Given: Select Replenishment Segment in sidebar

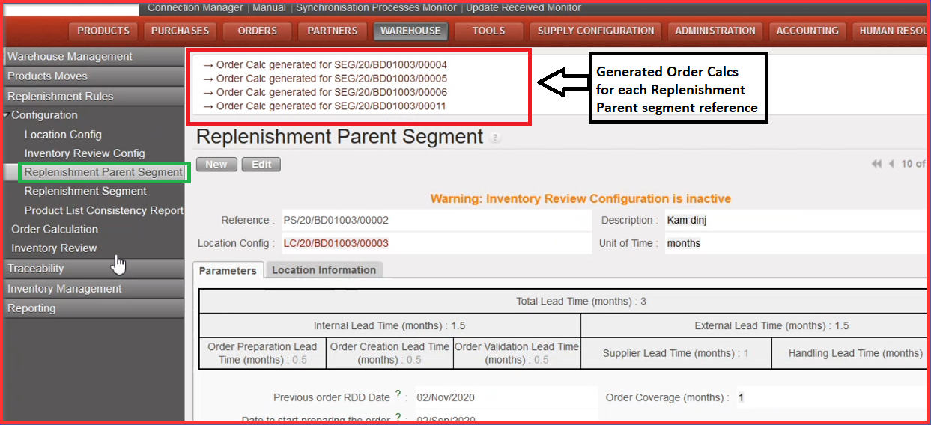Looking at the screenshot, I should coord(85,191).
